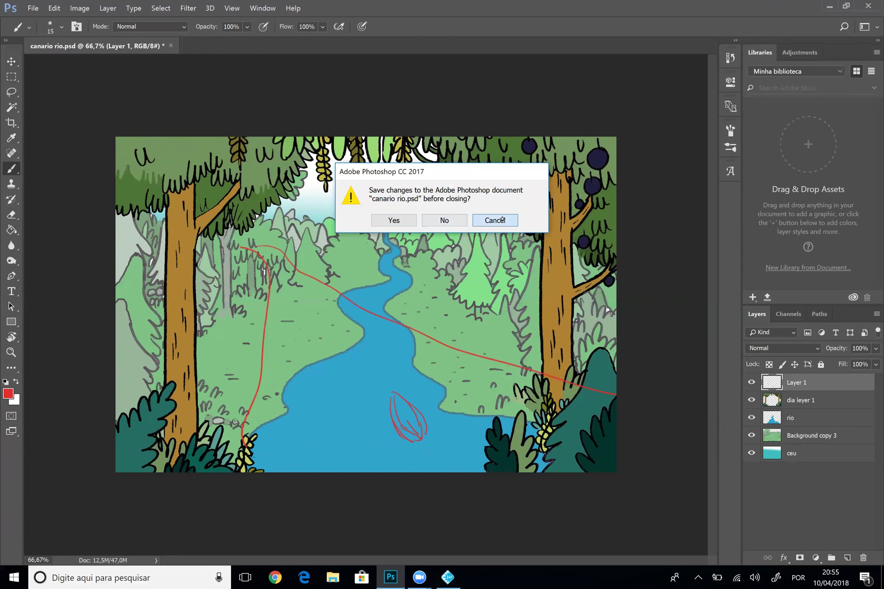Click Yes to save changes
884x589 pixels.
[x=393, y=221]
